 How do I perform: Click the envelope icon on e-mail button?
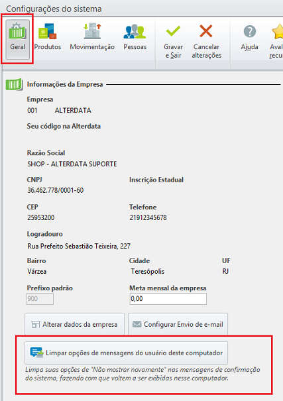pos(137,324)
